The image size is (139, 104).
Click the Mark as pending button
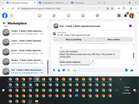coord(73,40)
